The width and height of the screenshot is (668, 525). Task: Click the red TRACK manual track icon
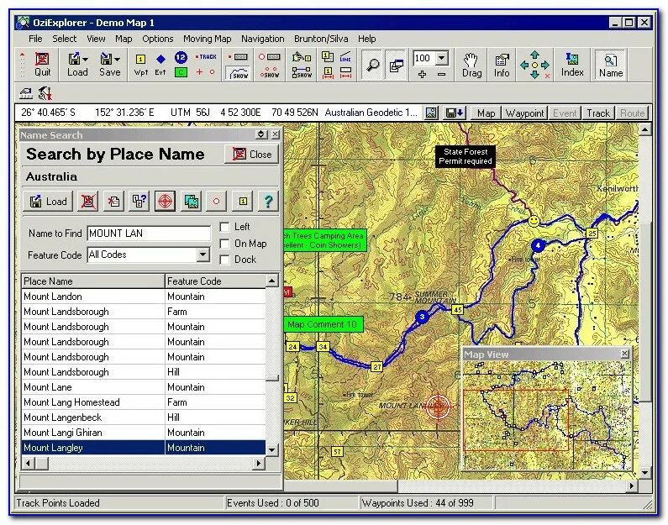point(206,56)
